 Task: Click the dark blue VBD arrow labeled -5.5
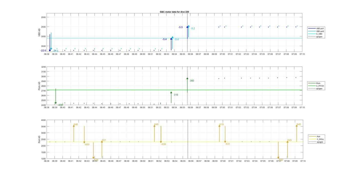tap(187, 32)
